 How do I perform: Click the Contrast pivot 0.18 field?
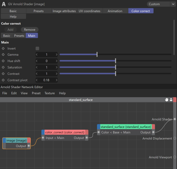pyautogui.click(x=47, y=80)
